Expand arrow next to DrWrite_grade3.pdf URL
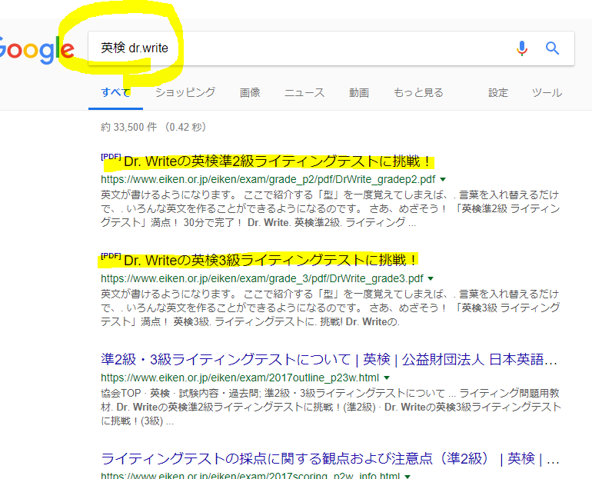The image size is (592, 479). (431, 278)
